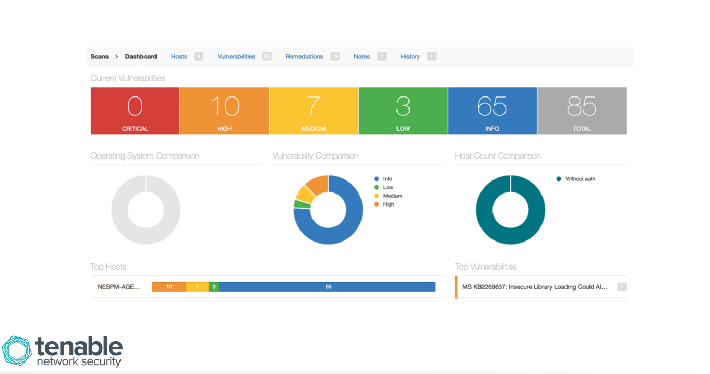This screenshot has width=710, height=374.
Task: Open the History tab
Action: coord(410,56)
